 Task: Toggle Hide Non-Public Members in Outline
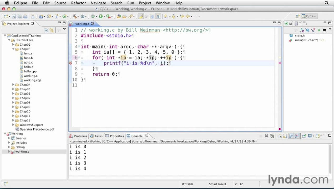point(319,30)
